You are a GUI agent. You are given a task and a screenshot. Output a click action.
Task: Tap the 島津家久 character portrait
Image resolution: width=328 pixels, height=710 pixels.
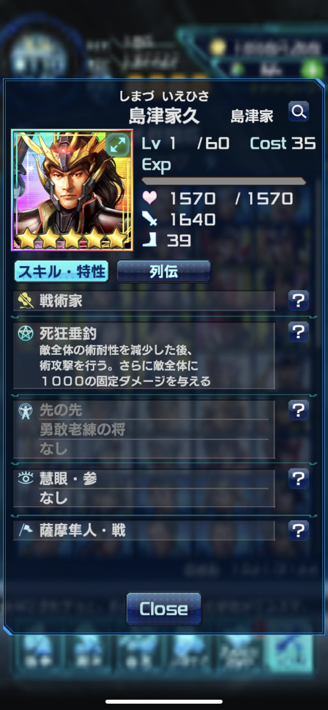coord(72,190)
